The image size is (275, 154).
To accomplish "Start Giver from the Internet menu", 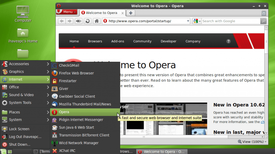I will coord(85,89).
